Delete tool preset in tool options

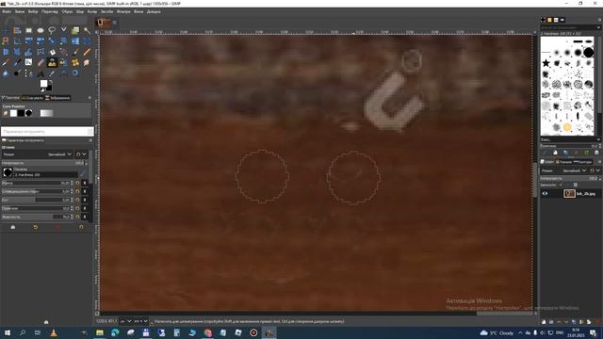[x=58, y=227]
